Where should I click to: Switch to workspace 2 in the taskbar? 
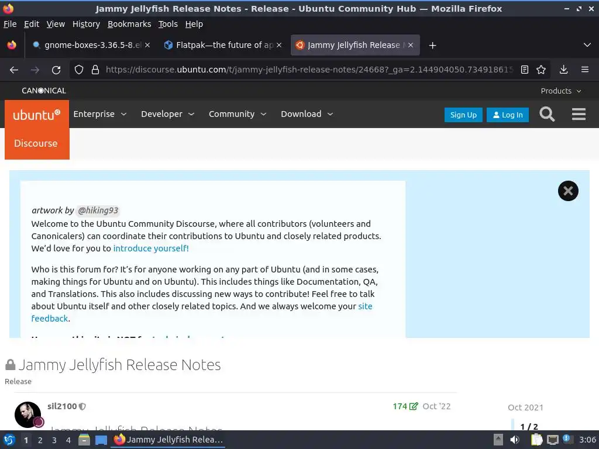[40, 440]
